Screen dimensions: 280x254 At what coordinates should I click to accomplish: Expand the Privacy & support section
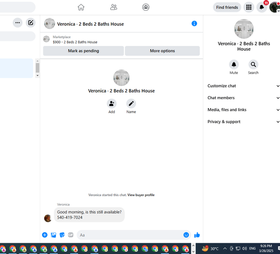click(x=244, y=122)
